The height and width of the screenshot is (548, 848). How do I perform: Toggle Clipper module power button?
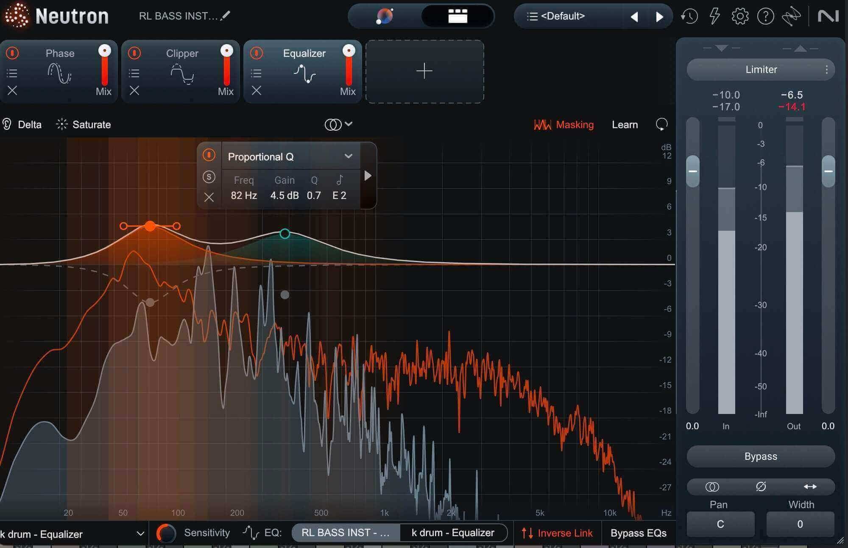[134, 53]
